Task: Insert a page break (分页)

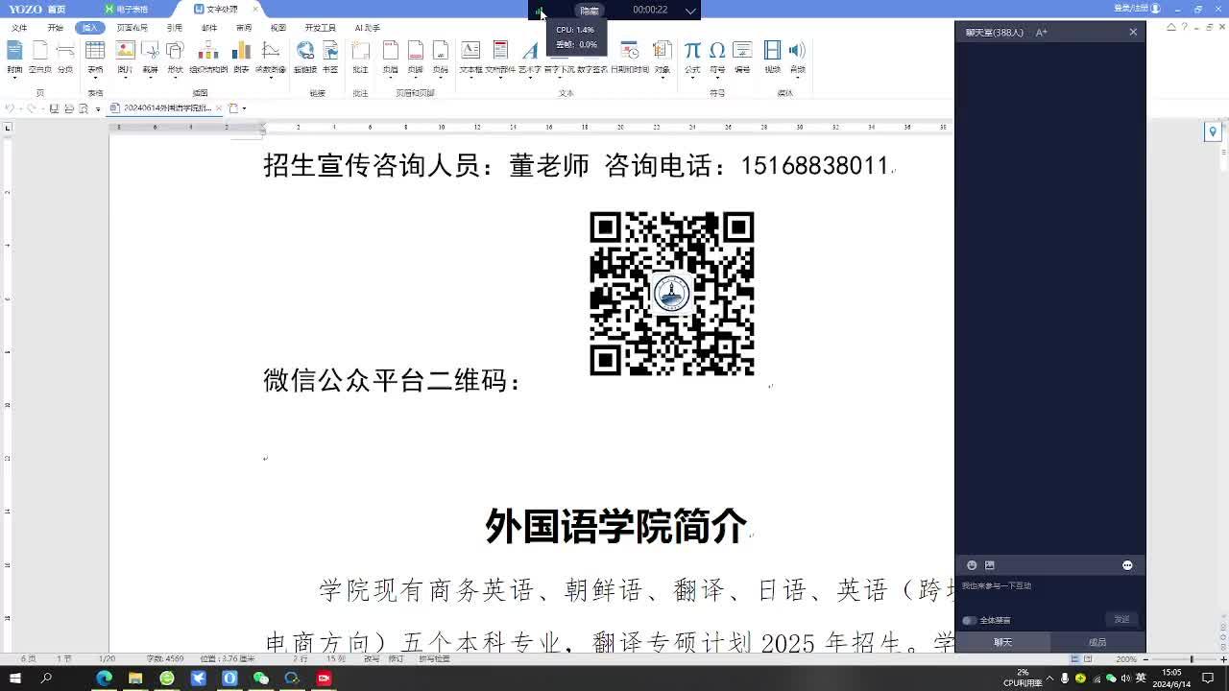Action: [x=65, y=55]
